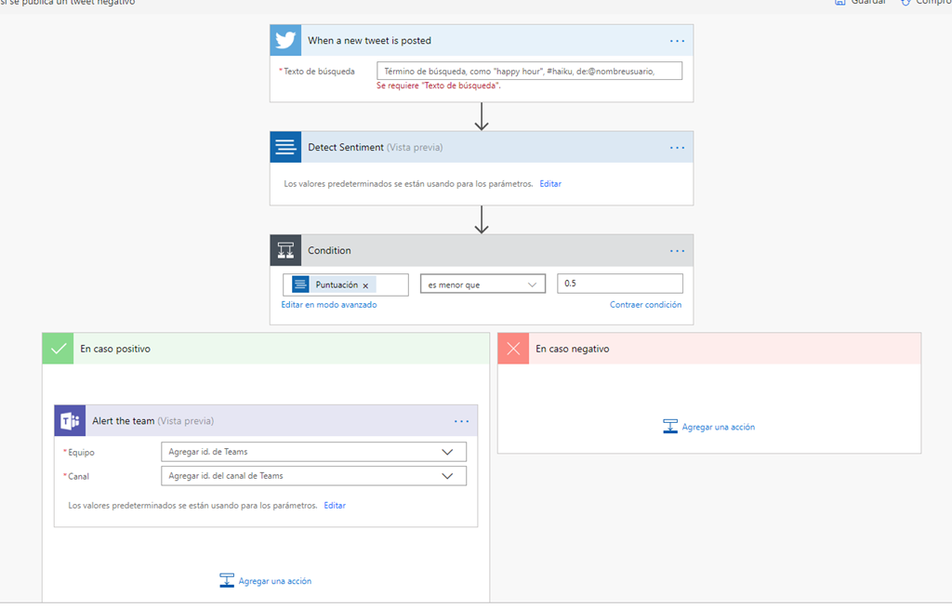Click the condition value field showing 0.5
Screen dimensions: 952x608
click(619, 284)
